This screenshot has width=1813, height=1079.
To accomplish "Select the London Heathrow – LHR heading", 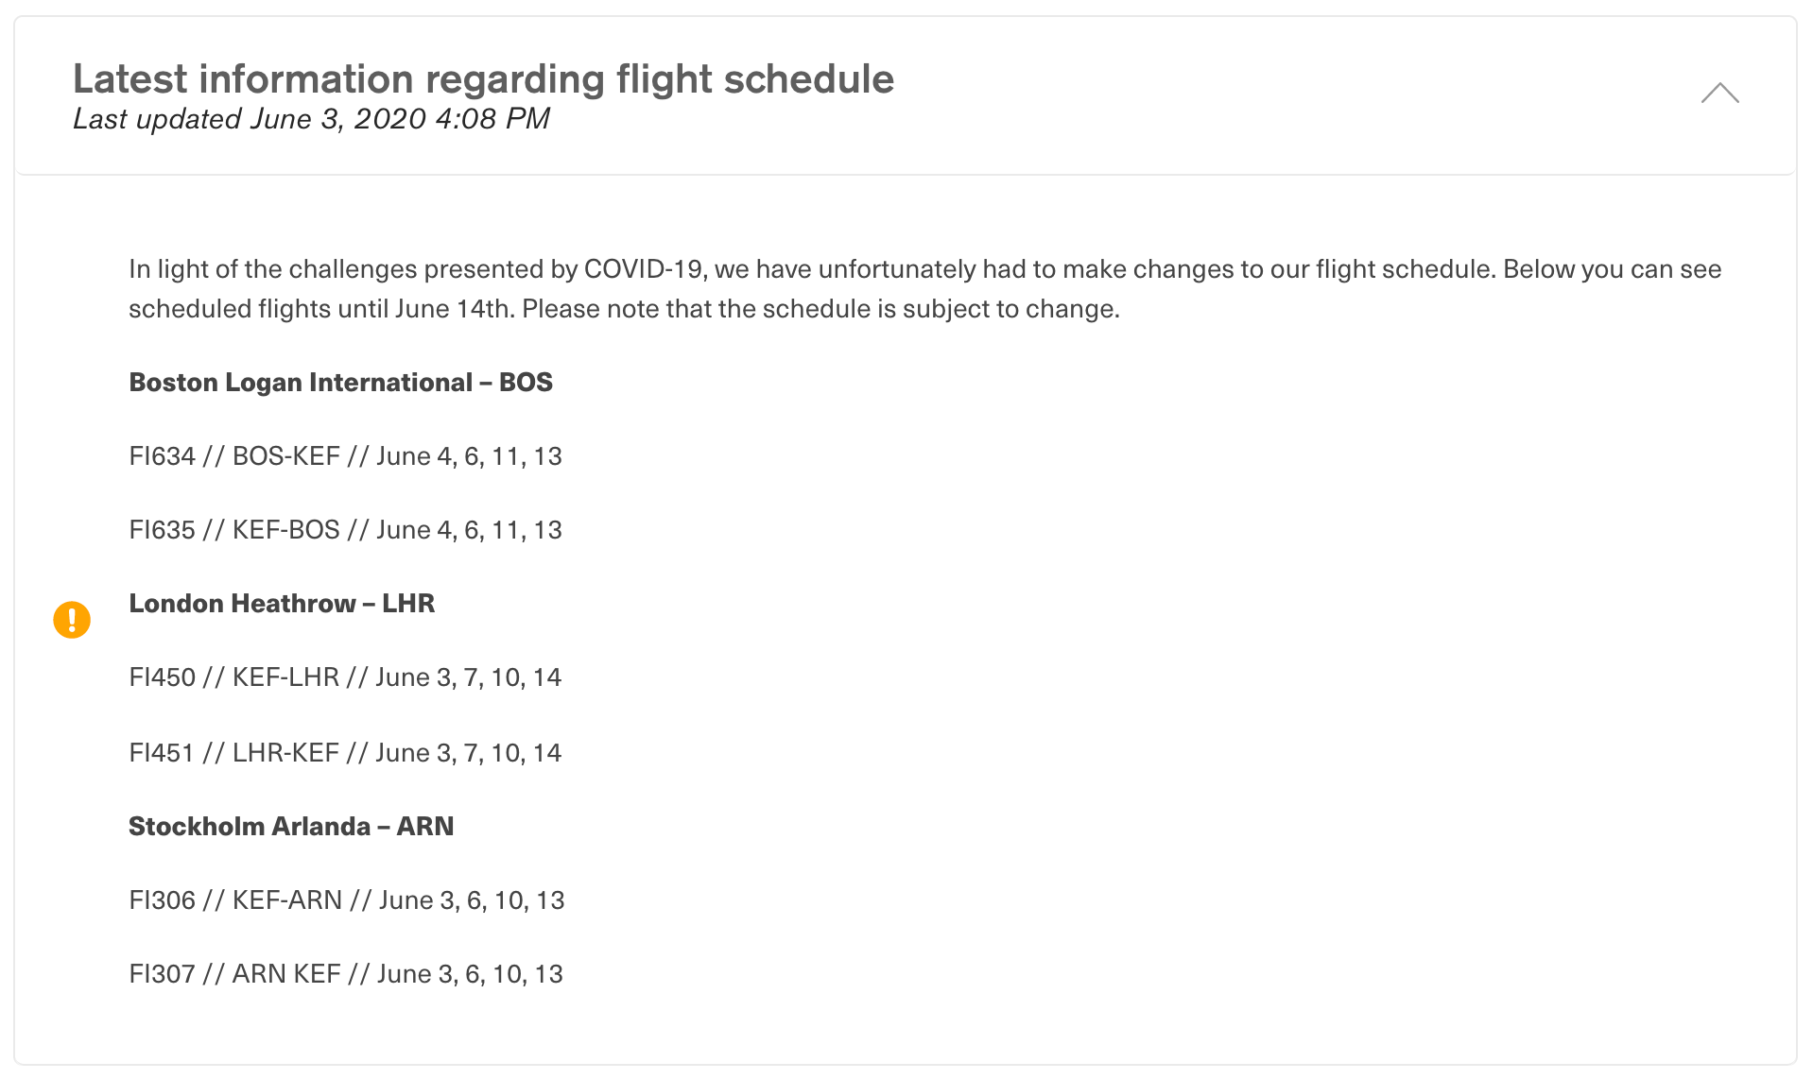I will point(282,604).
